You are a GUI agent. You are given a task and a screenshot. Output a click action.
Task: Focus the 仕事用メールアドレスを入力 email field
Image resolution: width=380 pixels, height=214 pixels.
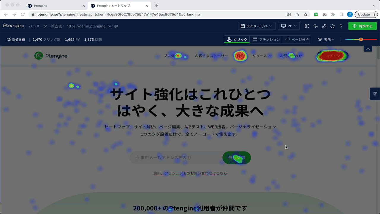(176, 158)
